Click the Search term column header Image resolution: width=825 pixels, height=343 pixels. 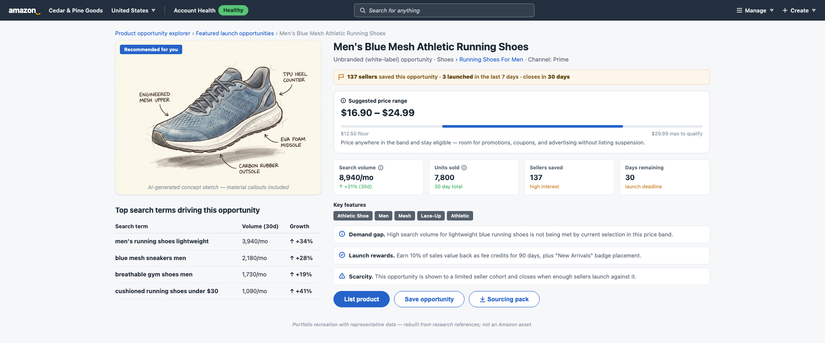131,226
